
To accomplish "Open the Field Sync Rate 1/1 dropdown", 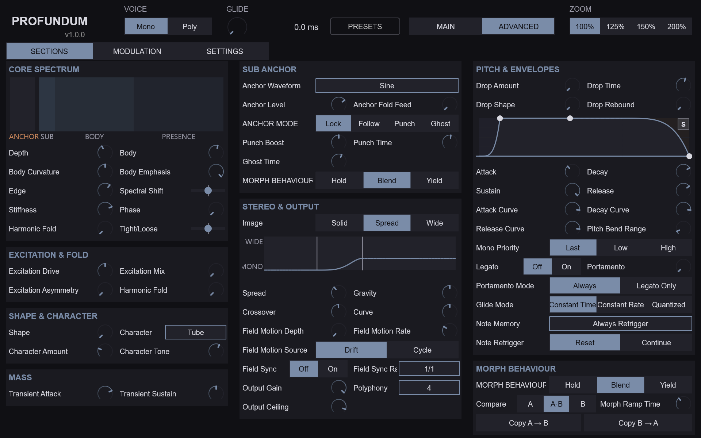I will 429,369.
